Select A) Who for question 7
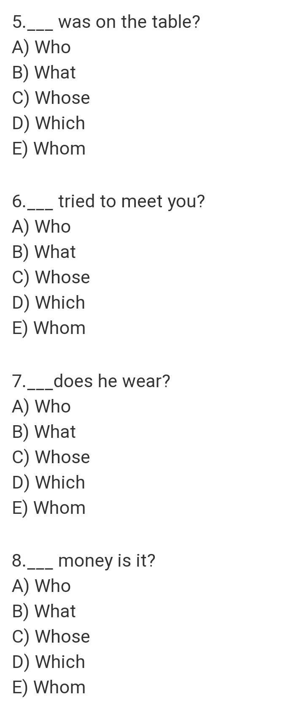Screen dimensions: 302x703 (41, 407)
